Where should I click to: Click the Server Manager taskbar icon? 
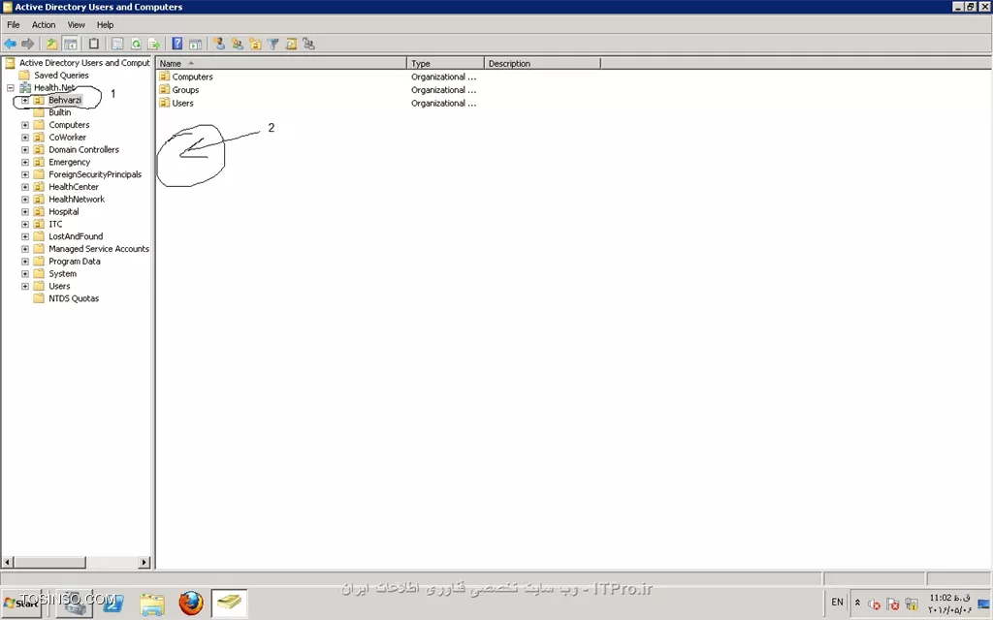coord(75,604)
